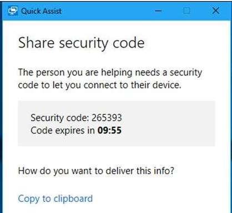The height and width of the screenshot is (213, 232).
Task: Click the Share security code heading
Action: click(x=81, y=43)
